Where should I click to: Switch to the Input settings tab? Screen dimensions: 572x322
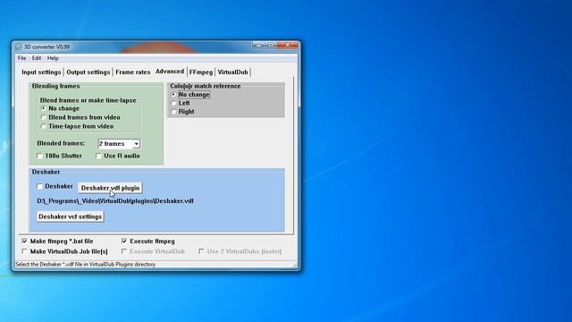click(x=41, y=72)
